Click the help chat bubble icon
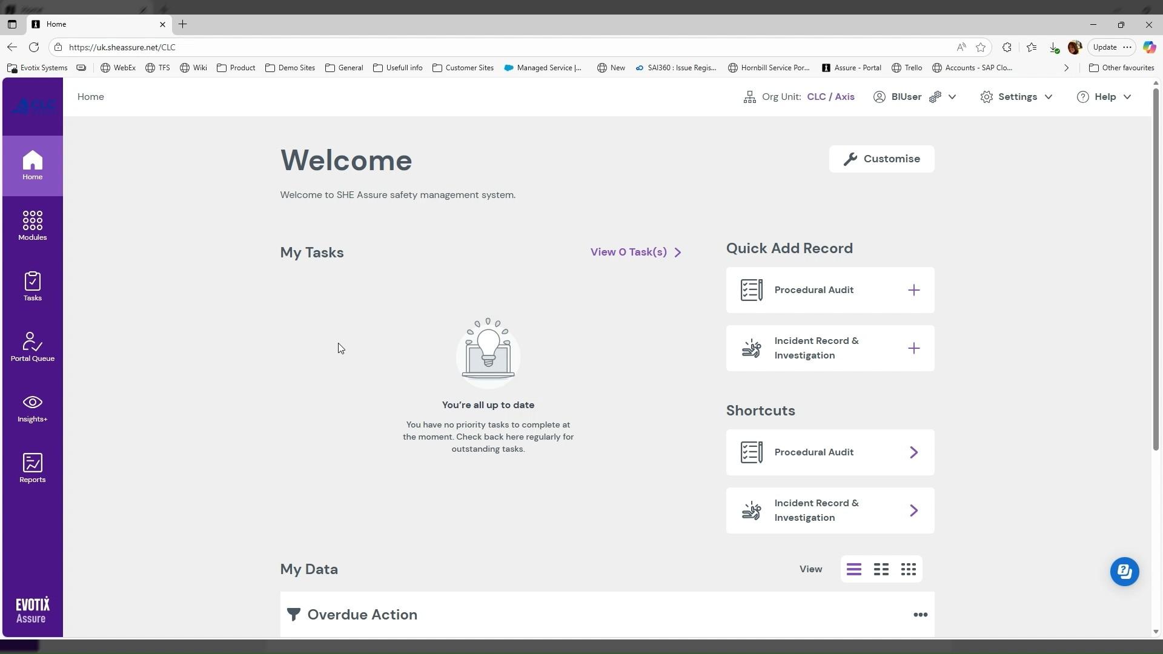 [1124, 571]
